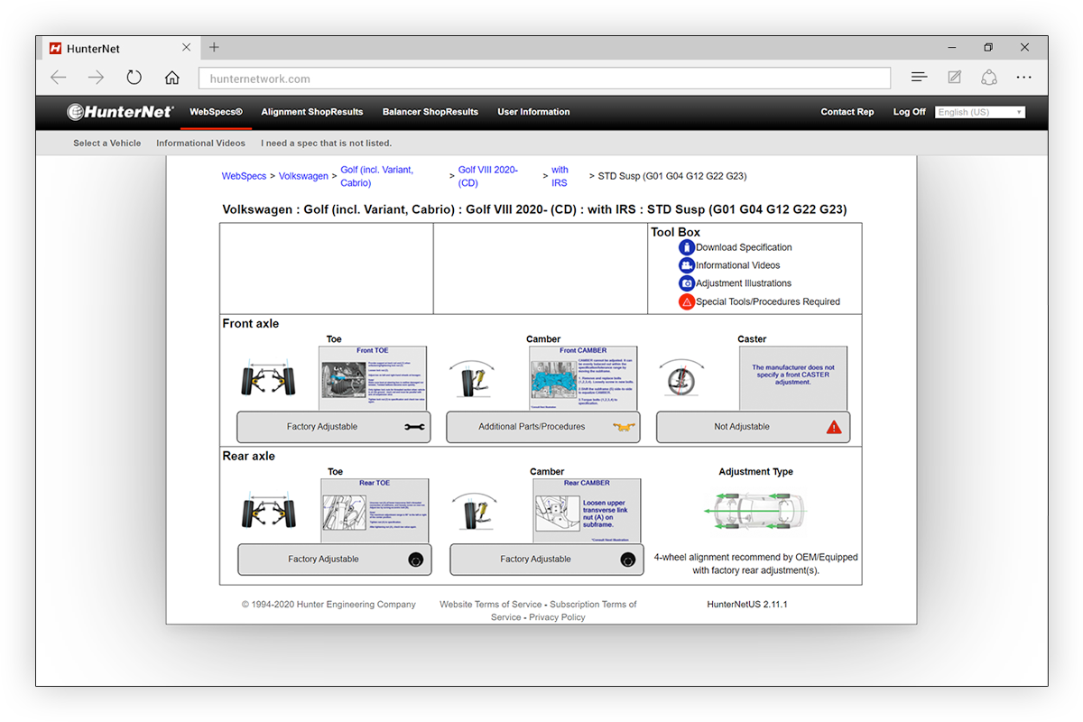Click front toe Factory Adjustable button

tap(334, 427)
